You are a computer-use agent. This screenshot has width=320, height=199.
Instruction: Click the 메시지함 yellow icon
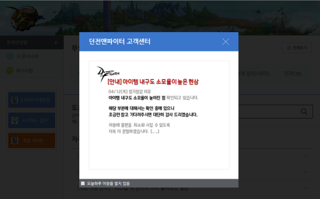tap(10, 71)
